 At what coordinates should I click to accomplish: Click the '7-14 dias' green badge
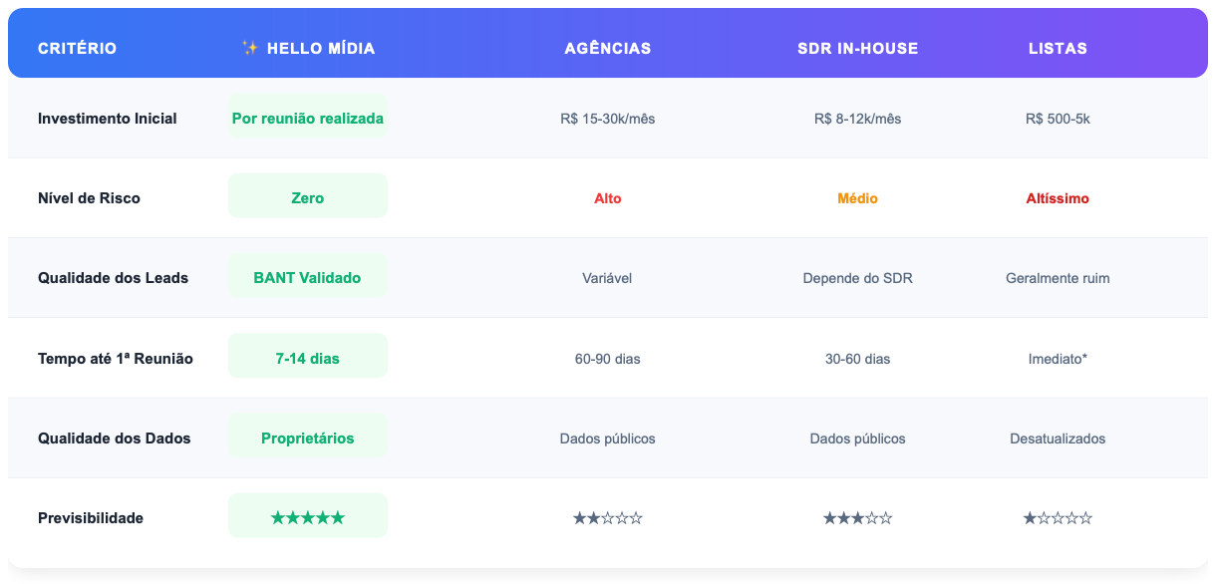click(x=308, y=358)
